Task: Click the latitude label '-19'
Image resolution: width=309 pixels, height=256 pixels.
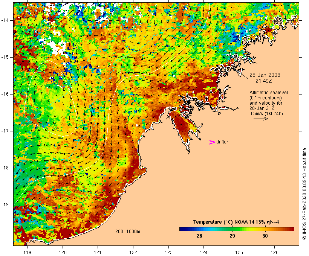Action: click(5, 205)
